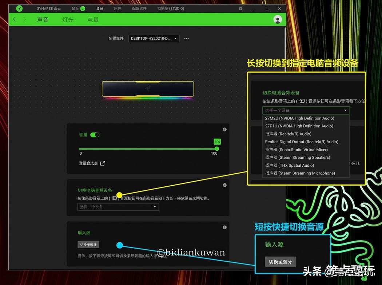
Task: Open the 音量合成器 link
Action: coord(89,163)
